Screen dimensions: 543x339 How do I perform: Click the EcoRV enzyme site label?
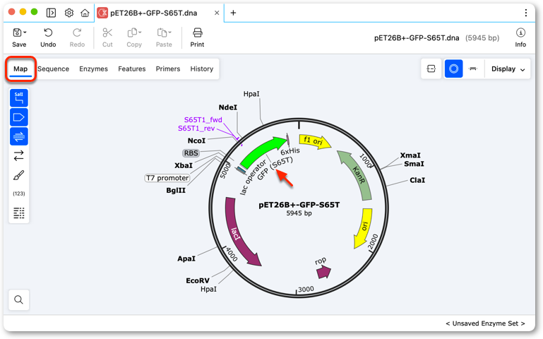pyautogui.click(x=198, y=280)
